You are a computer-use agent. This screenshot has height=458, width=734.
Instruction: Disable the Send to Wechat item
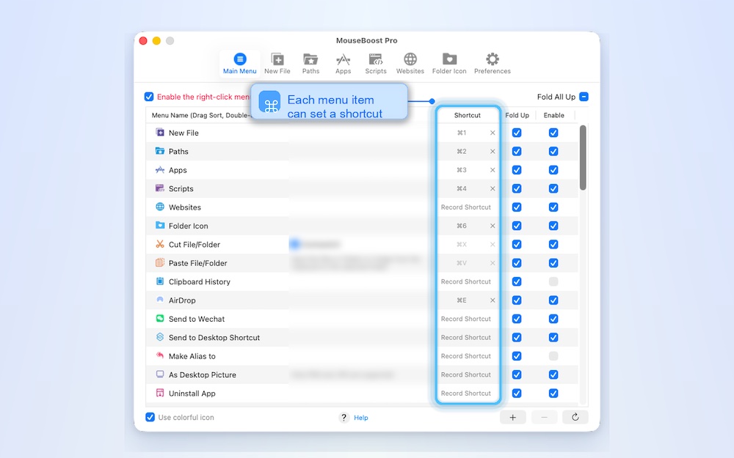click(x=553, y=319)
